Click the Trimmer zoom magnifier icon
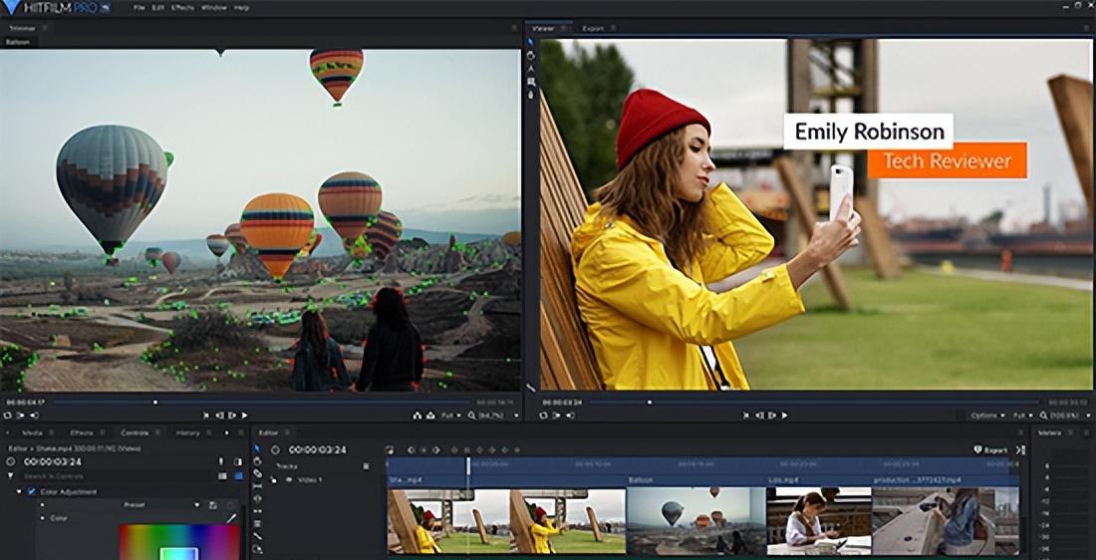Screen dimensions: 1096x560 (472, 416)
